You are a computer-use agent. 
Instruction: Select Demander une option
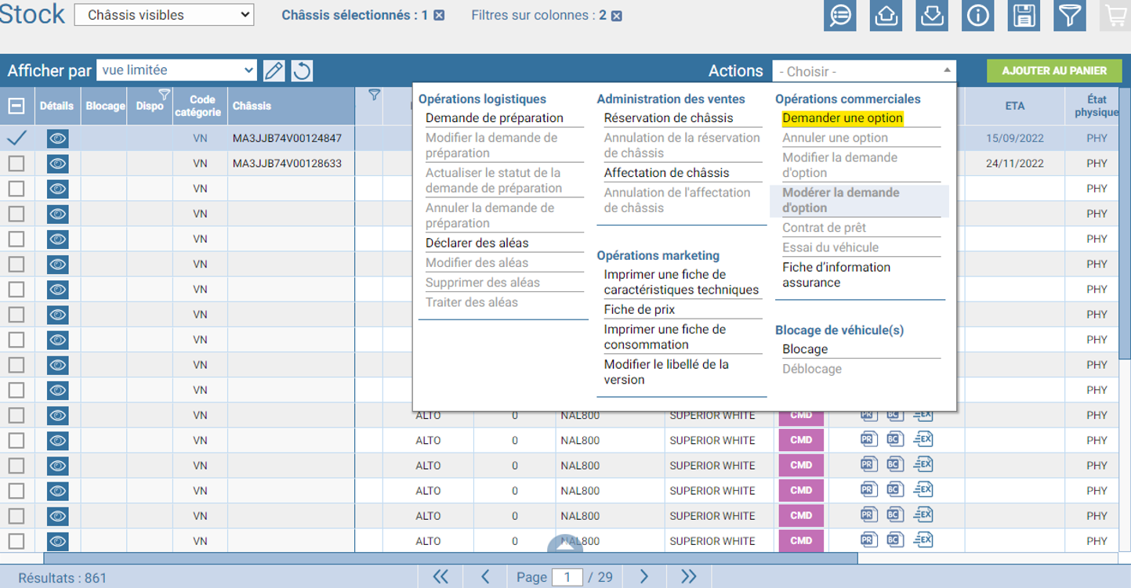pyautogui.click(x=843, y=118)
